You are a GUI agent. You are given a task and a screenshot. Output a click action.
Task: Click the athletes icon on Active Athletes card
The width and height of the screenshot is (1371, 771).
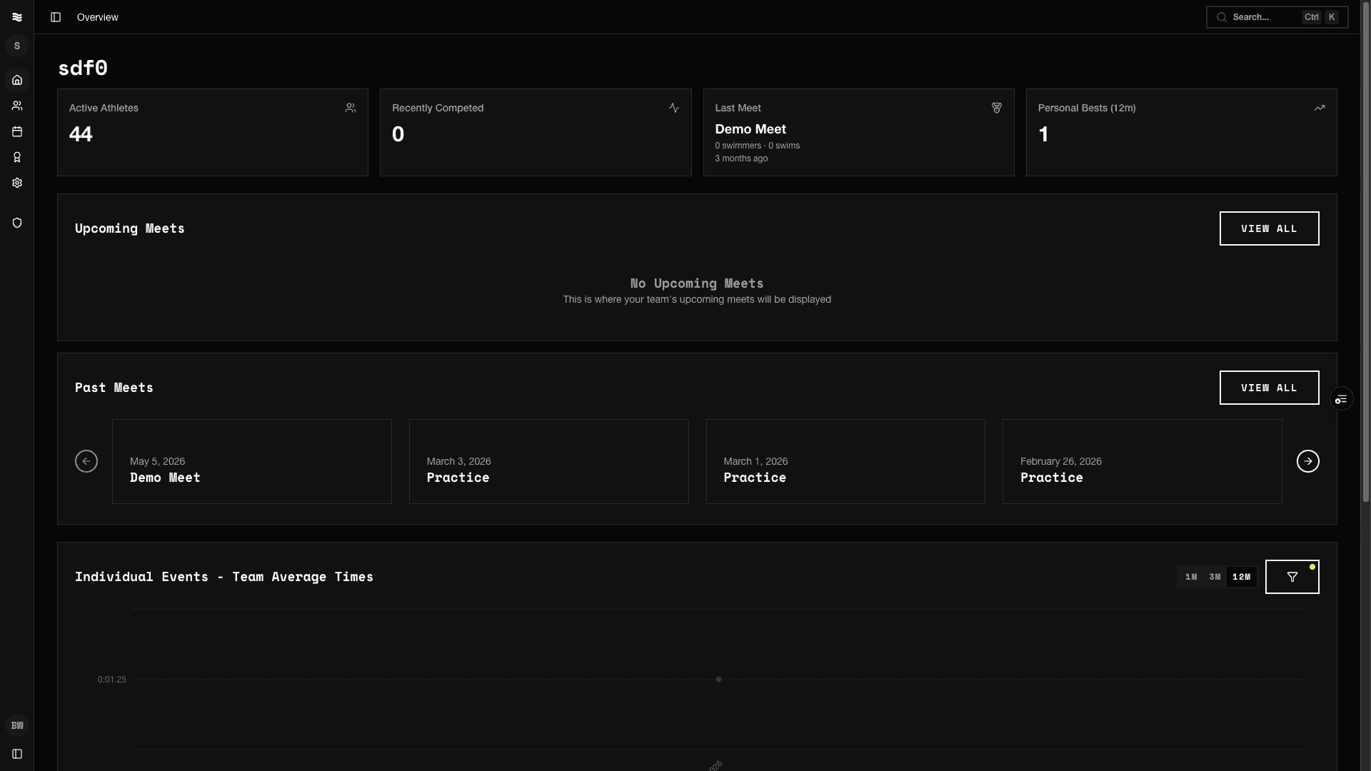coord(351,108)
